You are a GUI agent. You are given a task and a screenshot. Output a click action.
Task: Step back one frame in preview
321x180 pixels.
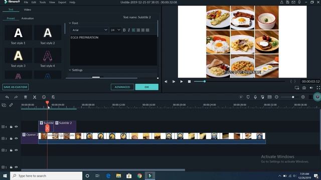coord(166,81)
